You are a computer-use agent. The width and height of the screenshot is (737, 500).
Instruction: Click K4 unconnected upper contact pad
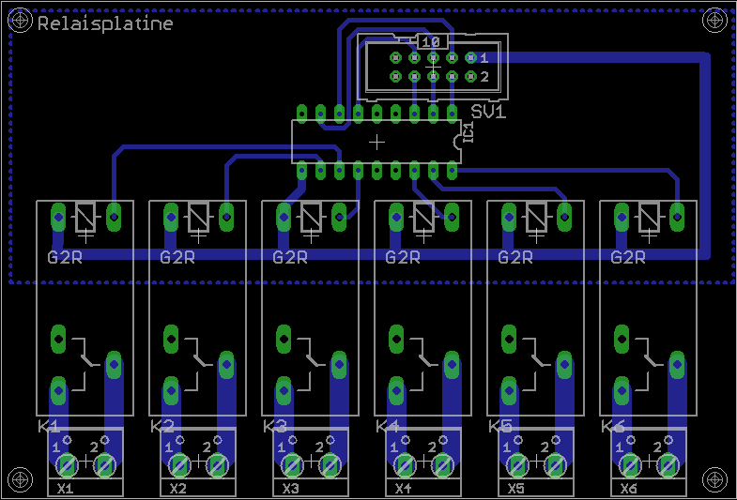[x=396, y=339]
